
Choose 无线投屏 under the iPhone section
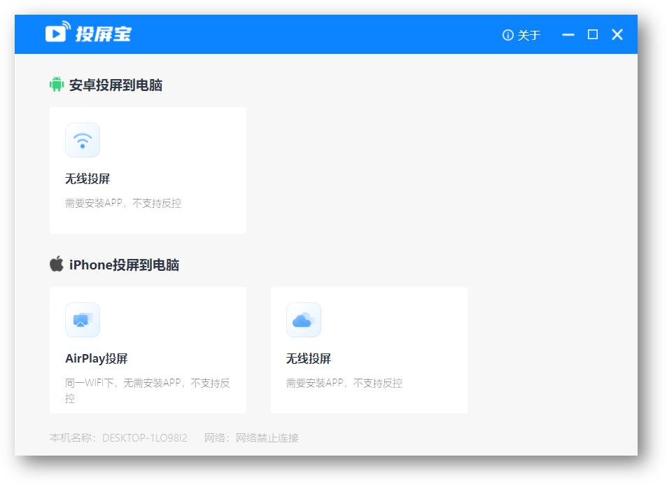click(x=309, y=358)
